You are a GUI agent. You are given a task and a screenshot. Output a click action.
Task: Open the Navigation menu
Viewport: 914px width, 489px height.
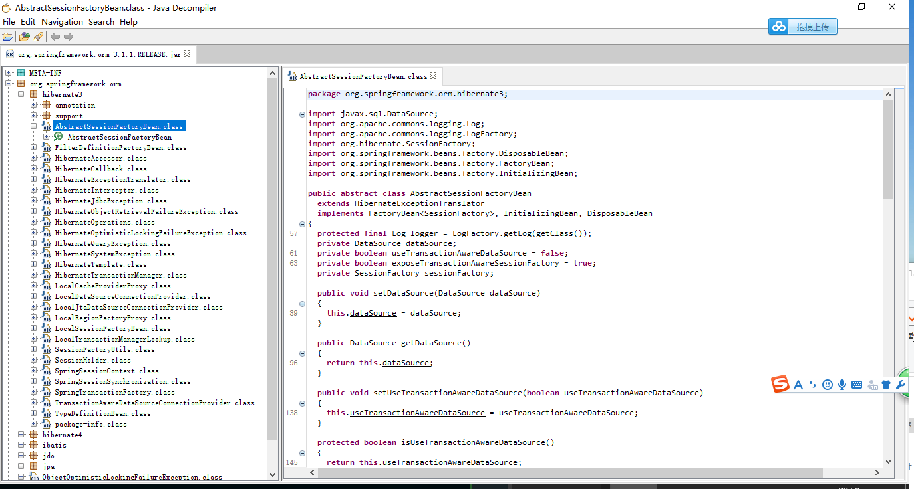coord(62,21)
